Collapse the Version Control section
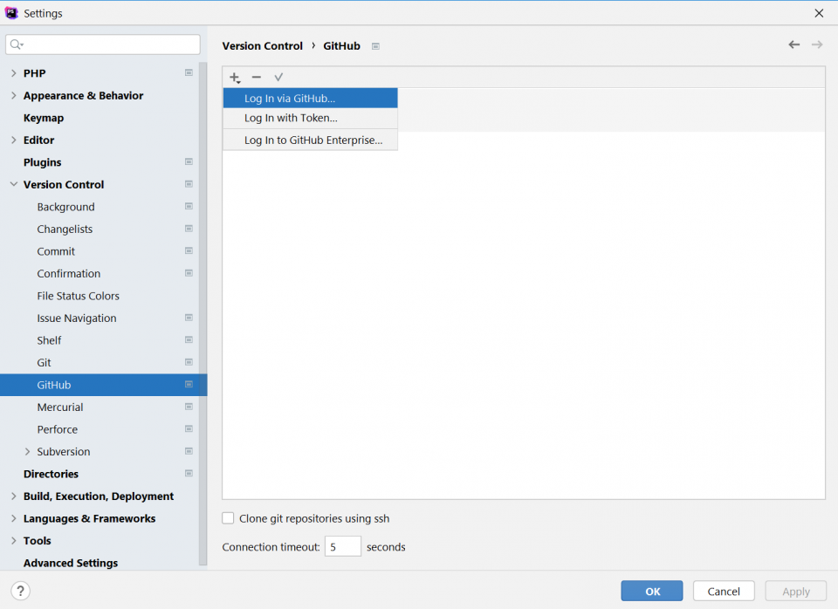838x609 pixels. coord(13,184)
